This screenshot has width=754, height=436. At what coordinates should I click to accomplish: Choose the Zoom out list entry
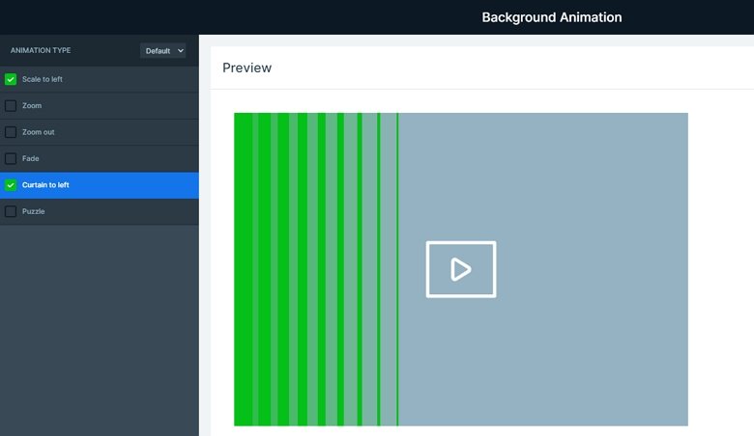[38, 132]
